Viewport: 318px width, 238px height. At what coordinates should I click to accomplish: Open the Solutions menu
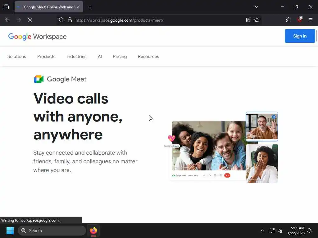pyautogui.click(x=17, y=56)
